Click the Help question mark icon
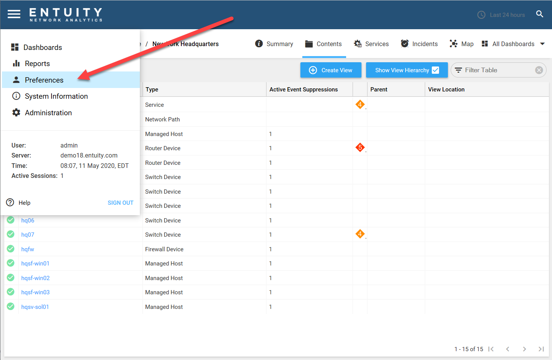 tap(10, 202)
